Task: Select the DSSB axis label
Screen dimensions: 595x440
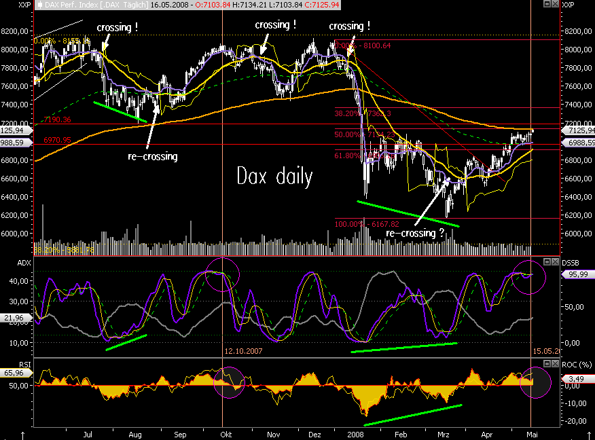Action: [571, 263]
